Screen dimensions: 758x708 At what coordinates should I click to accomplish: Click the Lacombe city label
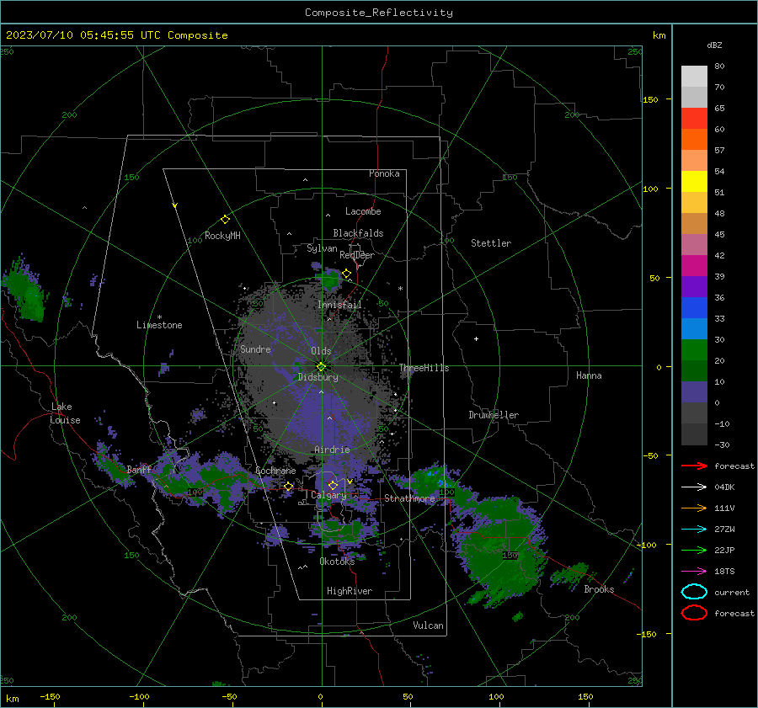(x=363, y=211)
